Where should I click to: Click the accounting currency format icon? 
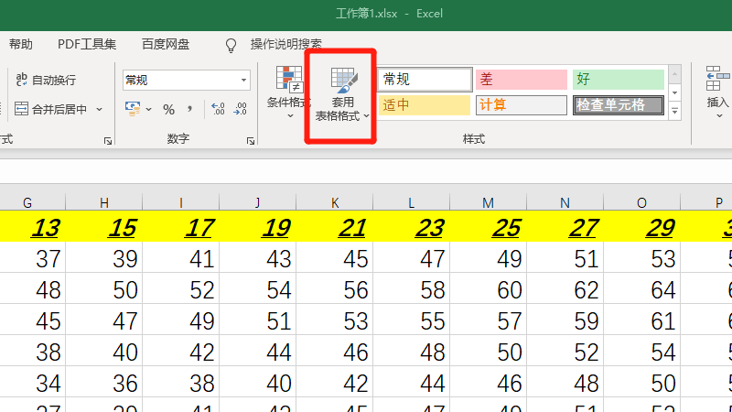coord(132,110)
